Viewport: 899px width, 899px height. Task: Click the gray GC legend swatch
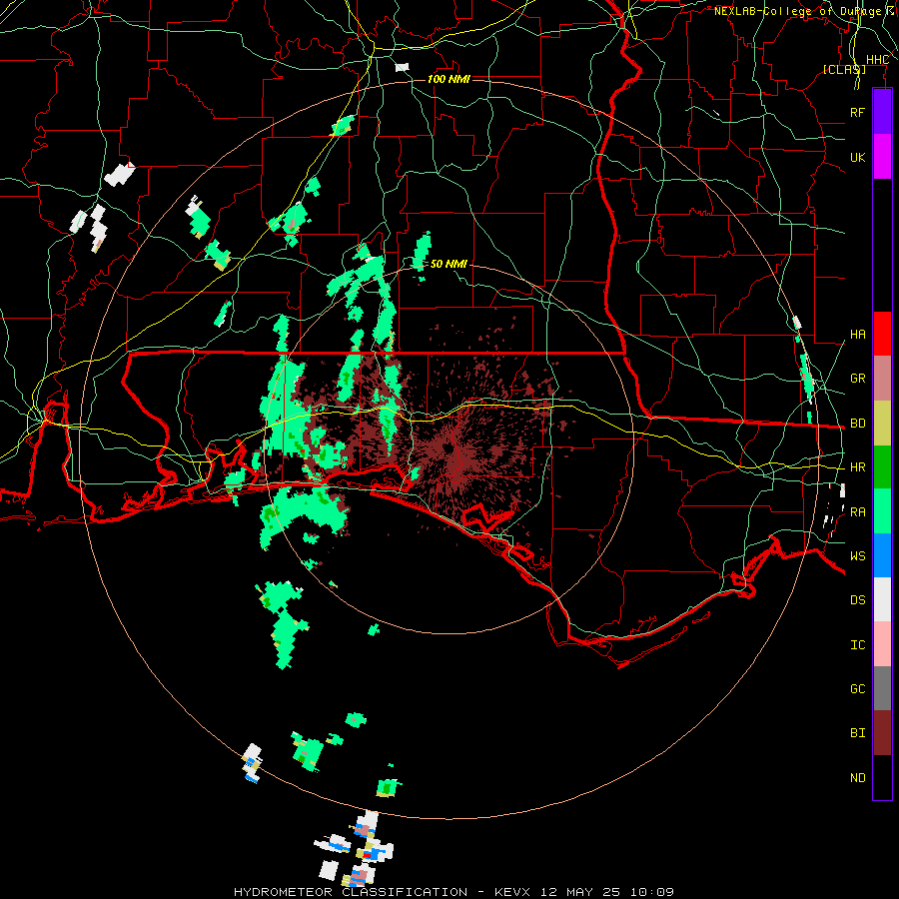882,688
